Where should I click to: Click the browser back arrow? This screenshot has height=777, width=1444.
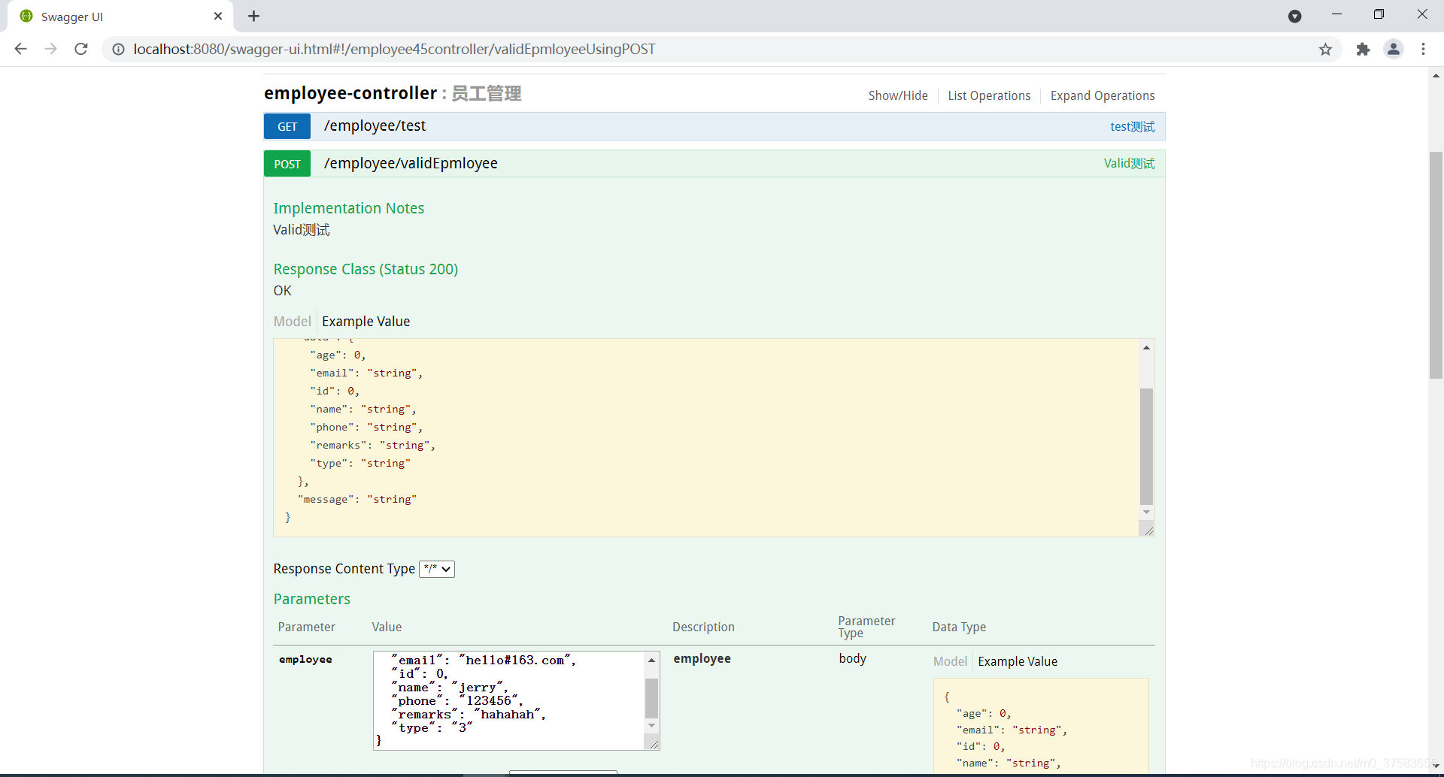[x=20, y=49]
